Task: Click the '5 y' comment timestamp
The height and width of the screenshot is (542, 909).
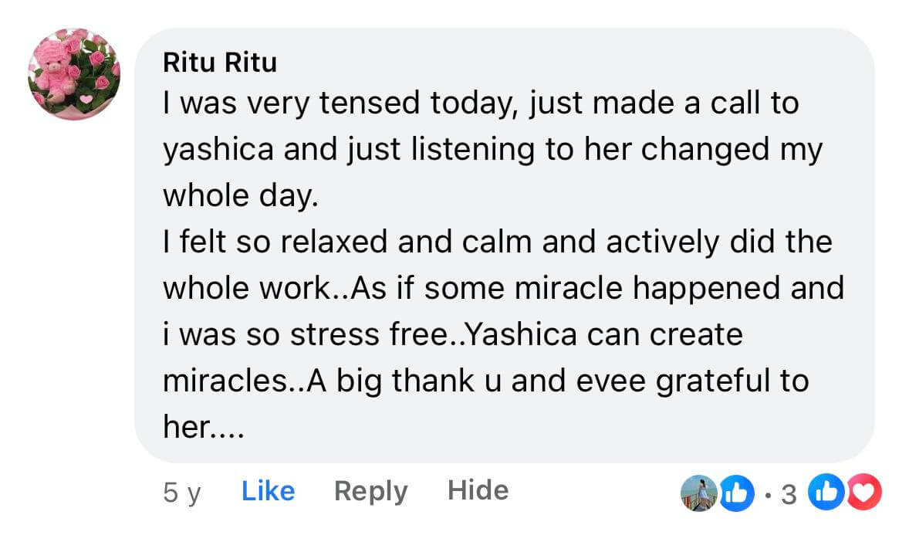Action: 182,492
